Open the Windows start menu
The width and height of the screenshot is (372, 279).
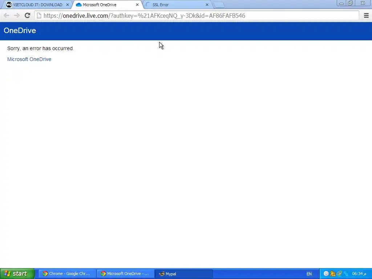[x=17, y=274]
